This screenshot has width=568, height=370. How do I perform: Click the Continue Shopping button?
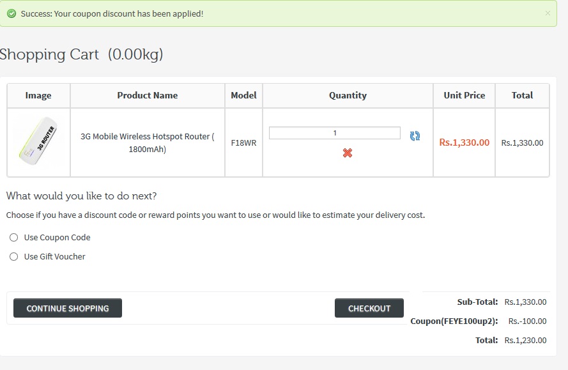[68, 308]
